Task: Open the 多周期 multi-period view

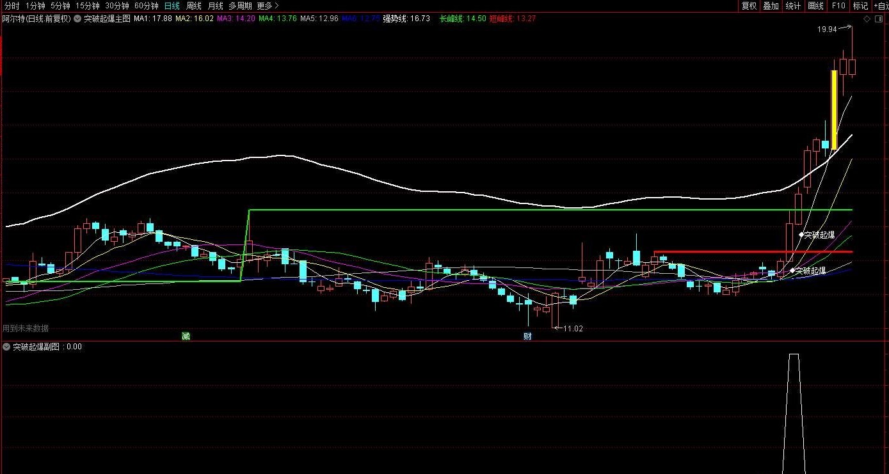Action: click(240, 6)
